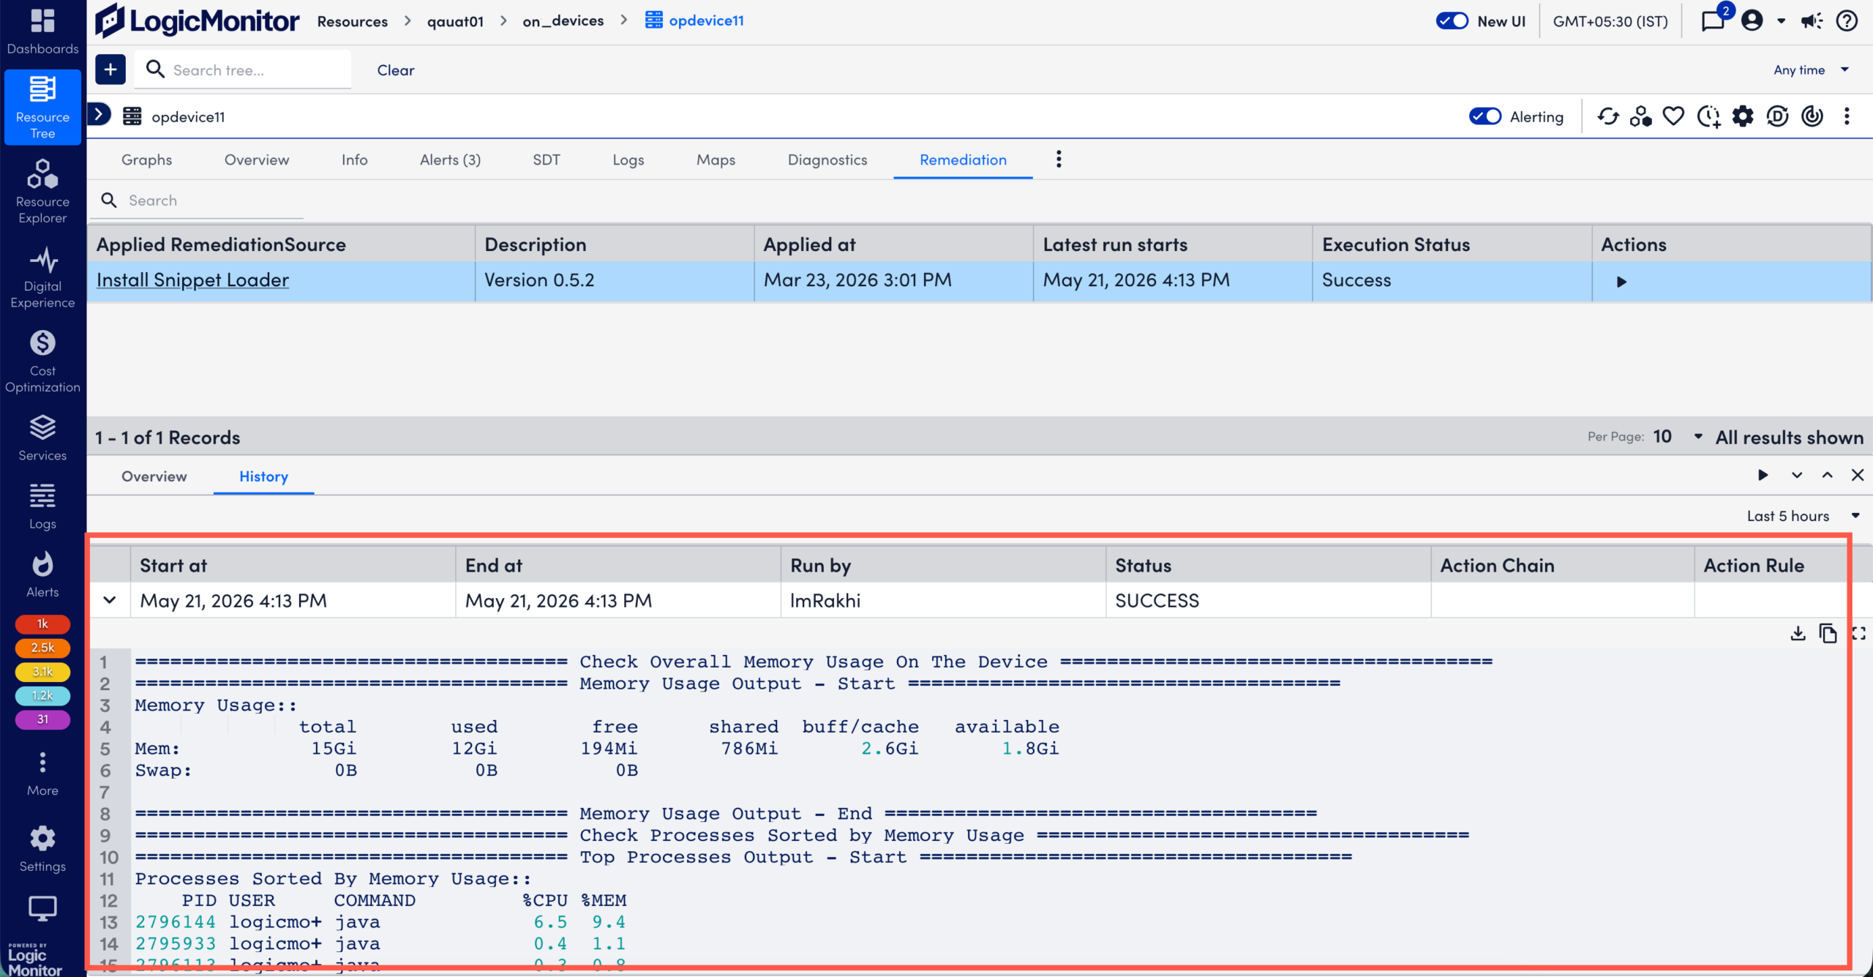Move details panel down with chevron
This screenshot has height=977, width=1873.
point(1796,475)
